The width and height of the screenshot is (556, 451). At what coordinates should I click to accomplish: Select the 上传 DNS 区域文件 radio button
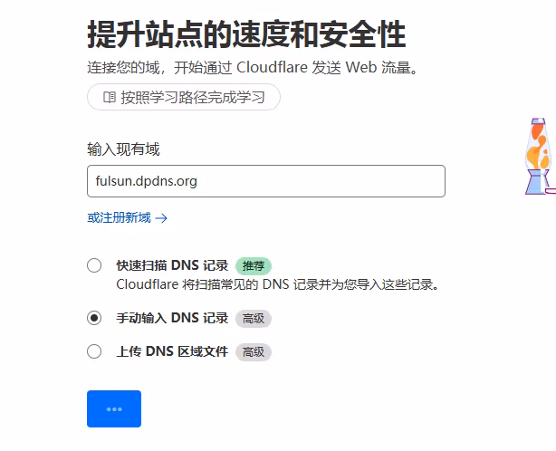click(94, 351)
